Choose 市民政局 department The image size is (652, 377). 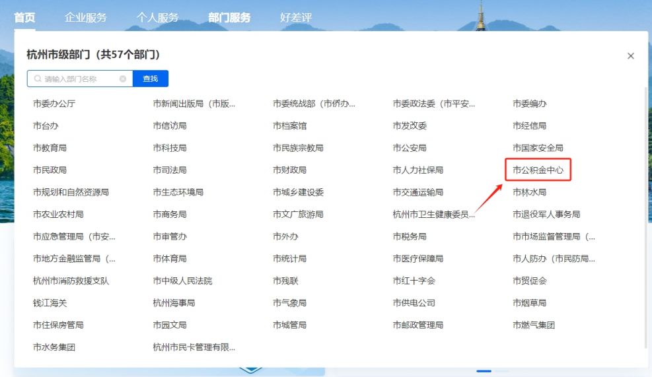click(50, 170)
